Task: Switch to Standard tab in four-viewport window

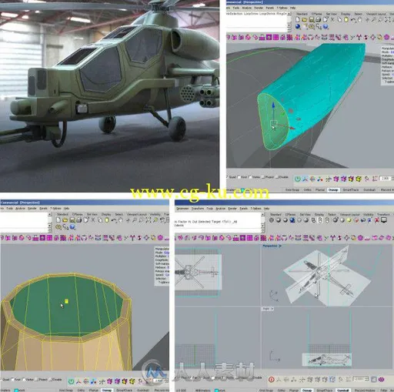Action: [x=275, y=214]
